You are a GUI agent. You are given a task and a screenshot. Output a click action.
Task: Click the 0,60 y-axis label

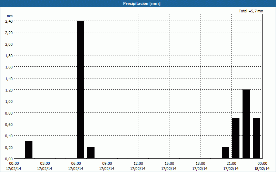click(9, 124)
